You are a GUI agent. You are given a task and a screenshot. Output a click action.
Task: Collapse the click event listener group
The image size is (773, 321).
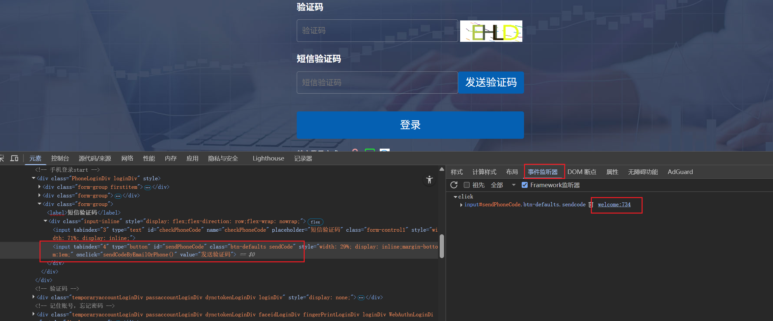pyautogui.click(x=455, y=197)
